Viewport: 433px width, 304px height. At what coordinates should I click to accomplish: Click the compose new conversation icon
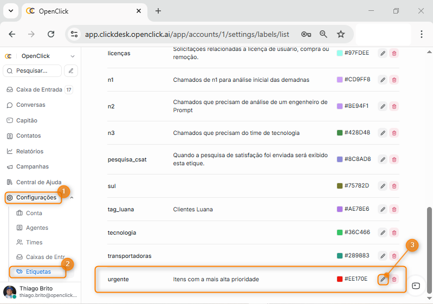click(x=70, y=70)
